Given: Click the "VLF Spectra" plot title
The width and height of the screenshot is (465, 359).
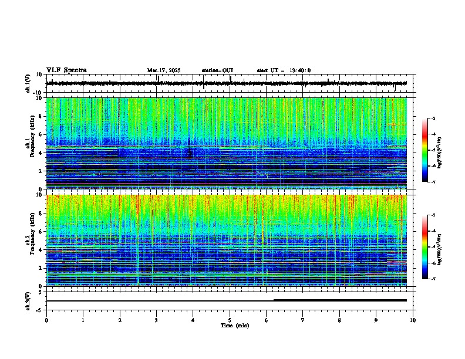Looking at the screenshot, I should 66,70.
